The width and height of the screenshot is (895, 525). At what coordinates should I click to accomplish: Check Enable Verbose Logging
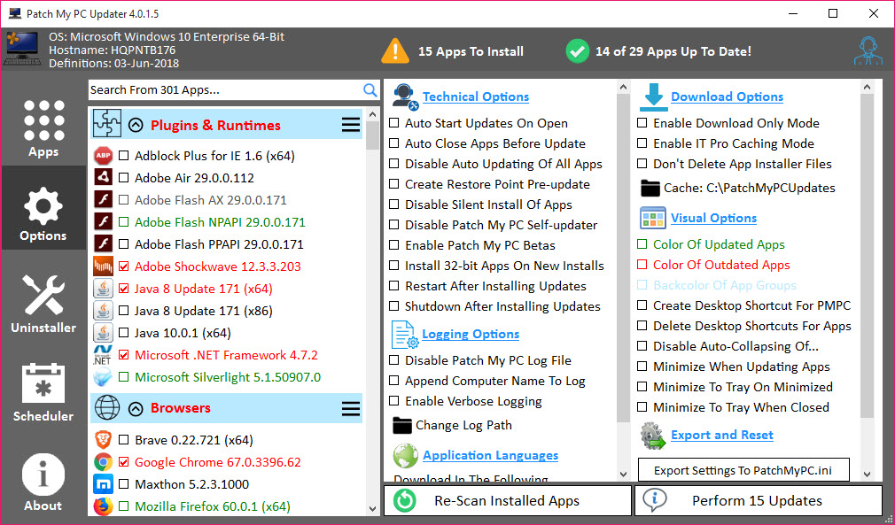pos(393,401)
